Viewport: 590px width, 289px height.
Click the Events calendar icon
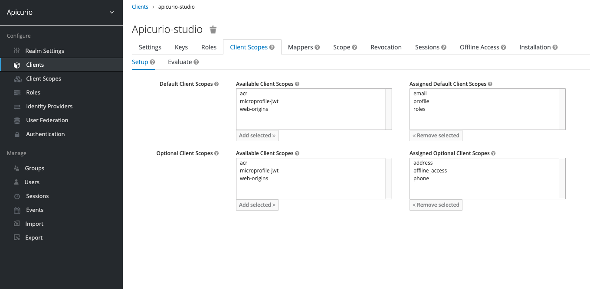click(17, 210)
